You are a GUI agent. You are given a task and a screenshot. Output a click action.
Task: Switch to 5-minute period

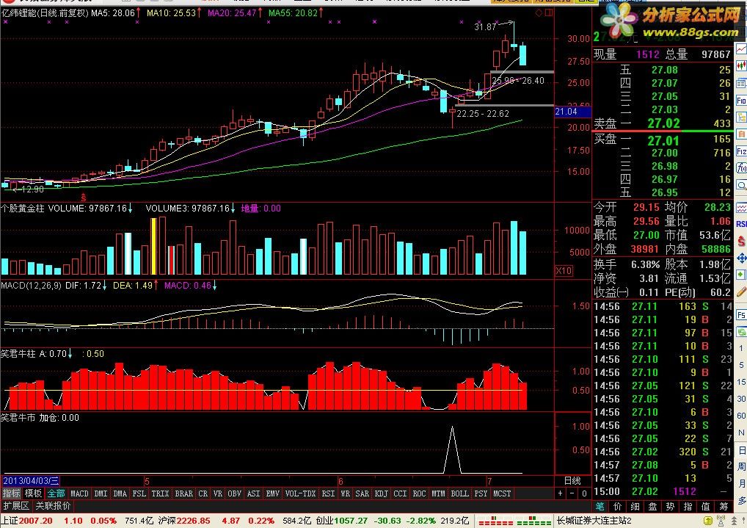(741, 365)
